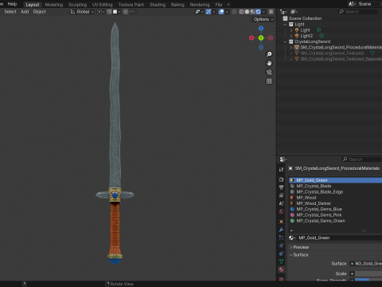This screenshot has width=382, height=287.
Task: Open the Object Data green triangle tab
Action: (281, 261)
